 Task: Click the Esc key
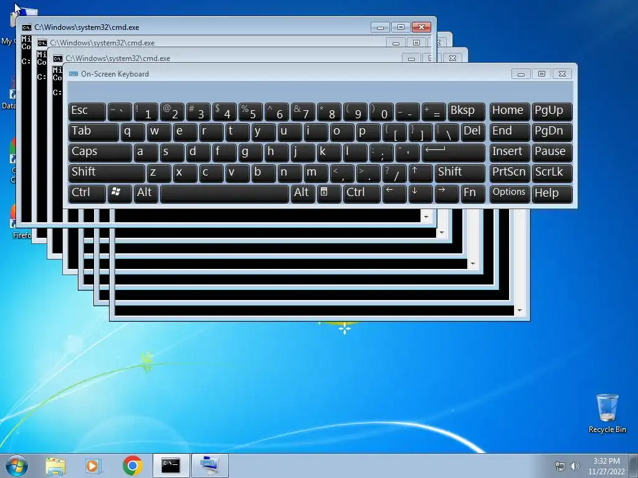(87, 112)
